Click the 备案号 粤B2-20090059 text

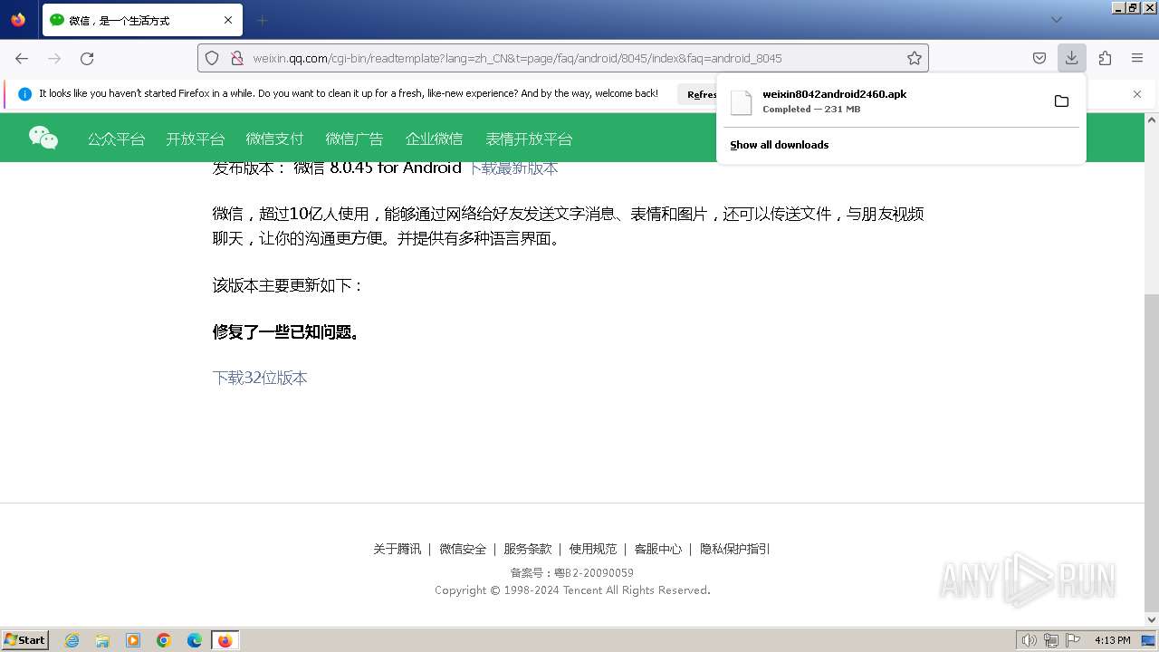coord(572,573)
